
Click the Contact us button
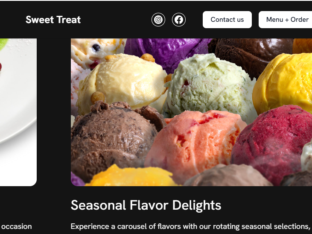point(227,20)
